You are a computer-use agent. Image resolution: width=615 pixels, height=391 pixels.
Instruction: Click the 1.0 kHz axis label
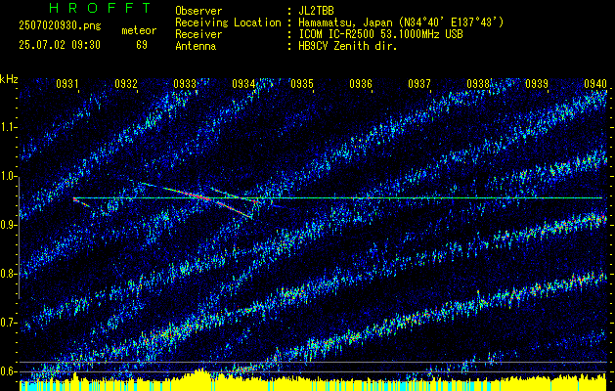point(8,177)
